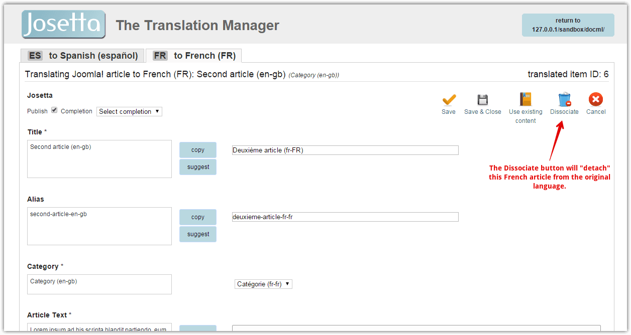This screenshot has width=631, height=335.
Task: Click the 'translated item ID: 6' text
Action: pos(568,74)
